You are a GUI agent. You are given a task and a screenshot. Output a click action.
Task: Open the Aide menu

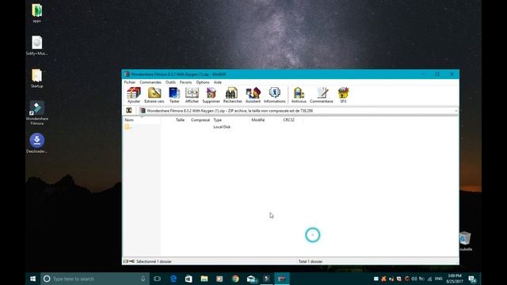218,82
